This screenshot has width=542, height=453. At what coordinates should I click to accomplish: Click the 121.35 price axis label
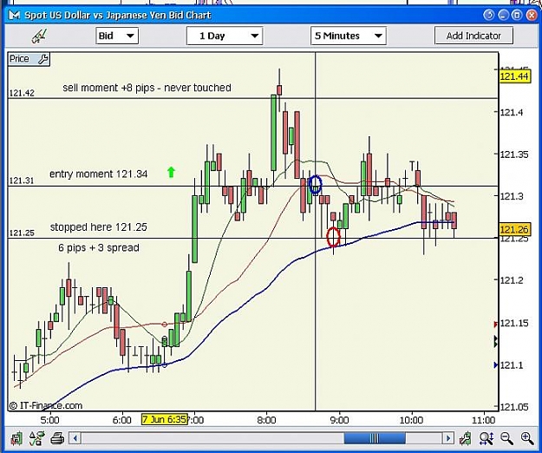pyautogui.click(x=514, y=154)
